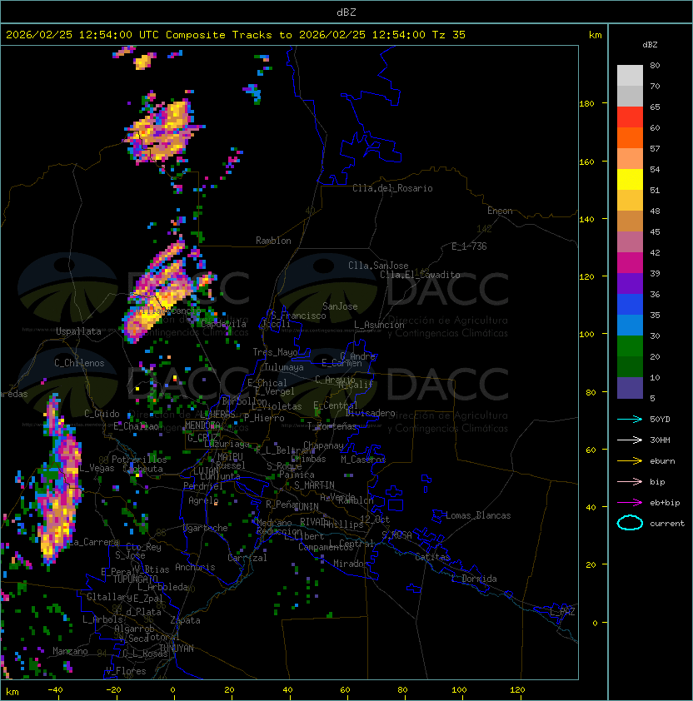
Task: Click the Lomas_Blancas location label
Action: [x=478, y=515]
